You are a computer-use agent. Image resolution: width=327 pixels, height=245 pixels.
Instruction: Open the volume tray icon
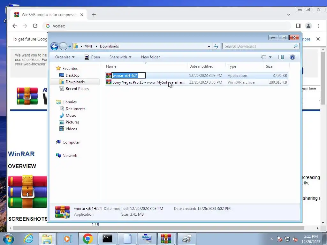[x=295, y=239]
